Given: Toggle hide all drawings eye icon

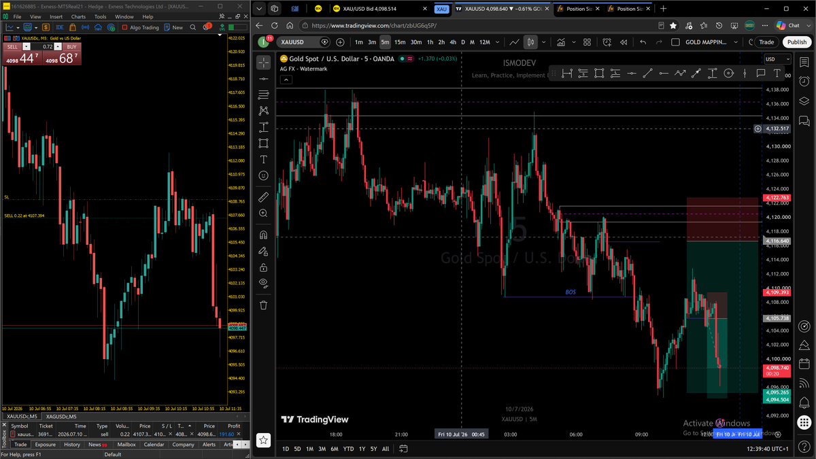Looking at the screenshot, I should click(263, 283).
